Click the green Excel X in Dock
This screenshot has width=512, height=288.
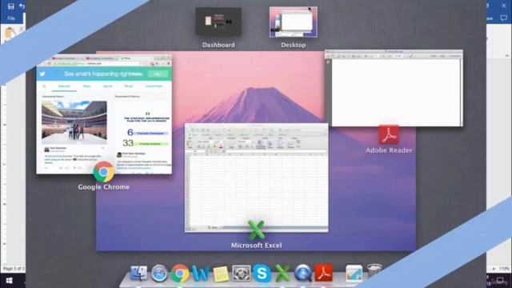(x=282, y=273)
